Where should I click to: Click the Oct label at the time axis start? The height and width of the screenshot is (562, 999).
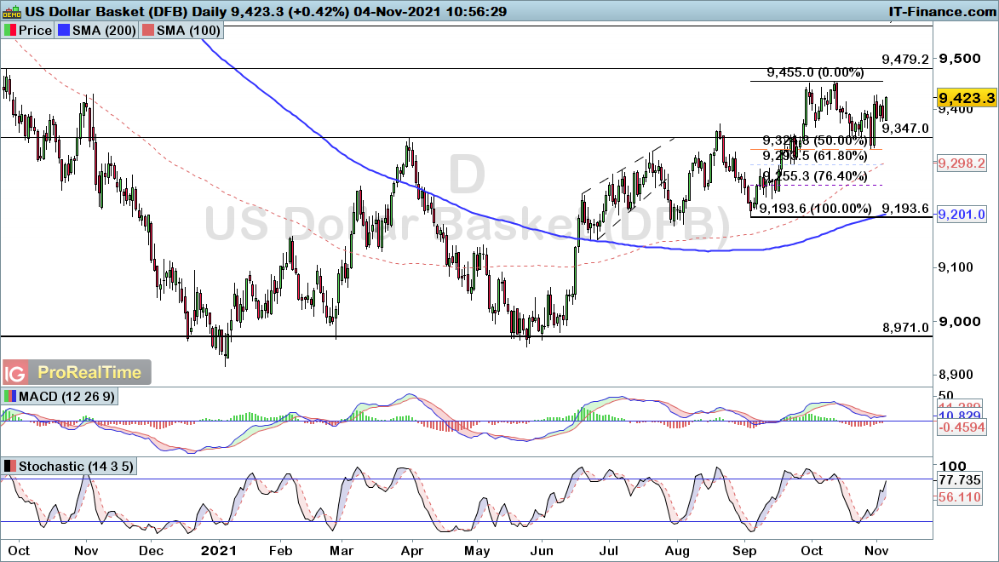[19, 551]
